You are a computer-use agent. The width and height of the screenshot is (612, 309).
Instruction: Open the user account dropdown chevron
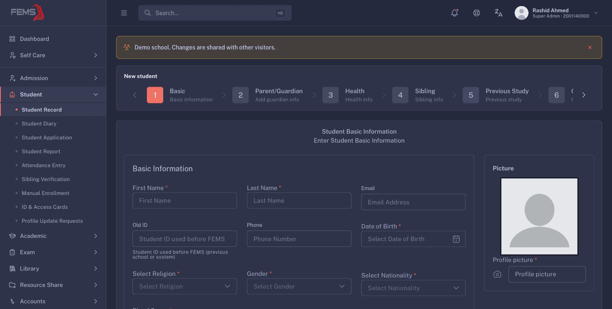[x=596, y=13]
